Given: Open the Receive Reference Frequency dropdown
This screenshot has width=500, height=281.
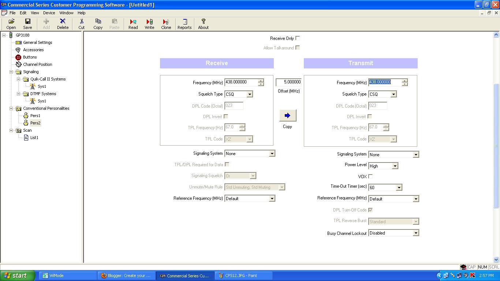Looking at the screenshot, I should pos(272,199).
